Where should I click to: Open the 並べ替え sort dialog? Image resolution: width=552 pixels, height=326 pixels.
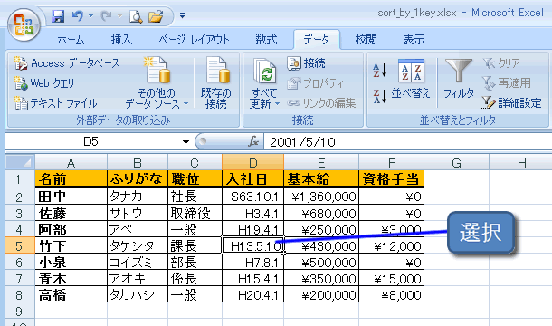(411, 80)
